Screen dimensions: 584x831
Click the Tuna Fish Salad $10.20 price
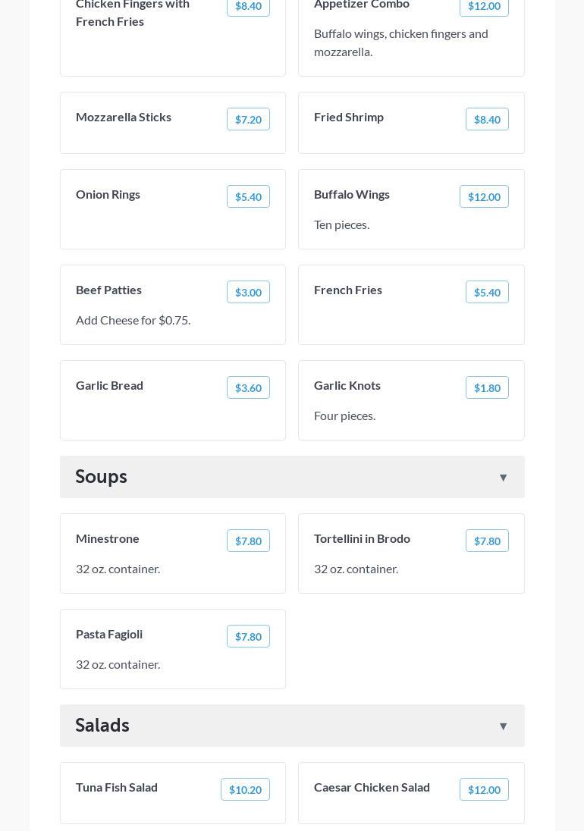click(245, 790)
